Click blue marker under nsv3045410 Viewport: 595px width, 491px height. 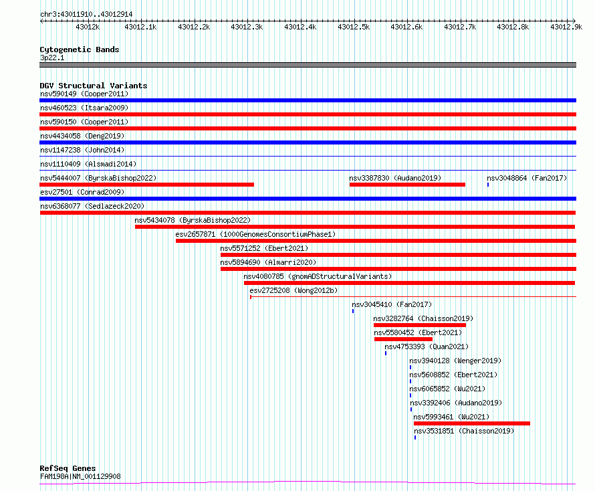point(353,311)
